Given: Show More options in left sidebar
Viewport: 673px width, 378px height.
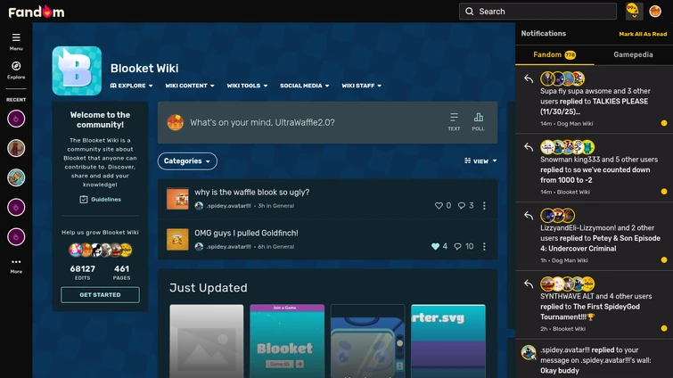Looking at the screenshot, I should (x=16, y=266).
